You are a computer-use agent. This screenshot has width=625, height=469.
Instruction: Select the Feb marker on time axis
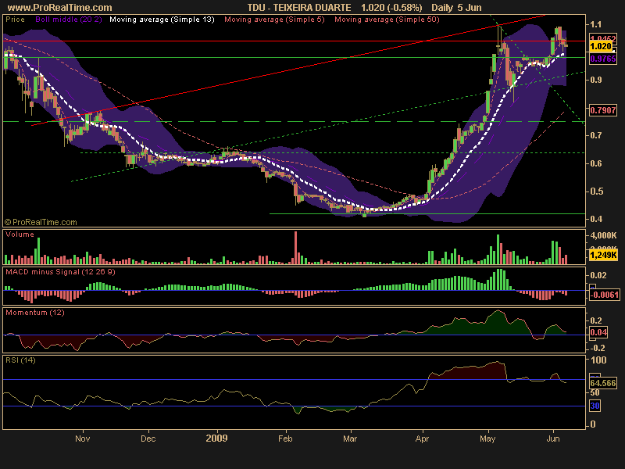pyautogui.click(x=285, y=439)
